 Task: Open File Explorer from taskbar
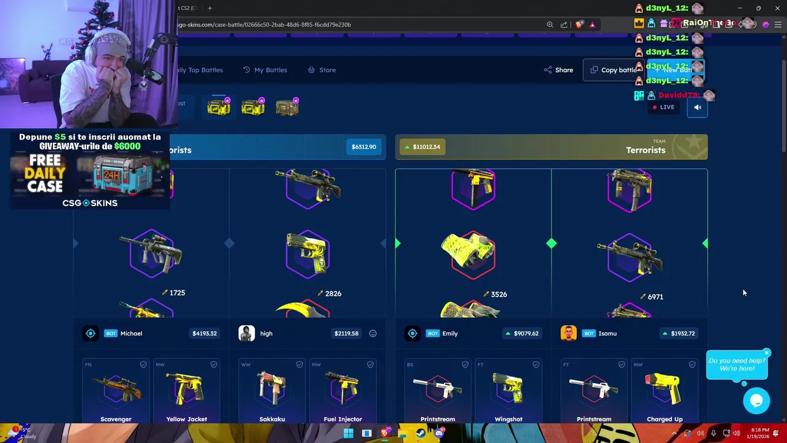403,434
